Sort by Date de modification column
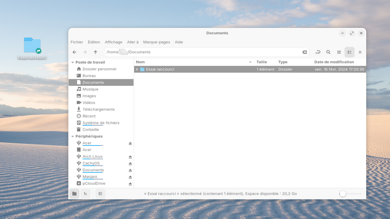 (x=334, y=62)
